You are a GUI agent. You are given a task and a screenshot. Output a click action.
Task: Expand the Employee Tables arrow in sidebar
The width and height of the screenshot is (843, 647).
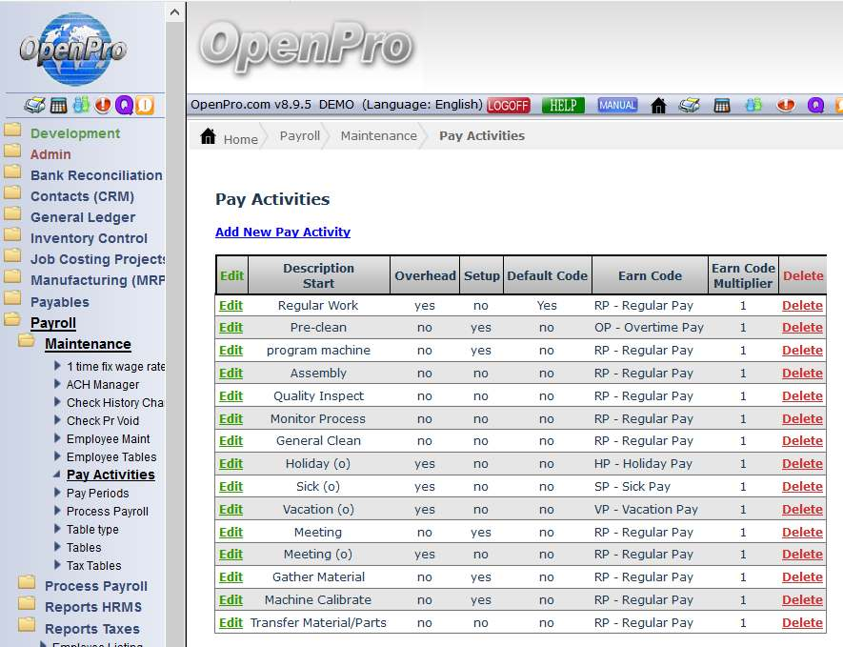[58, 457]
